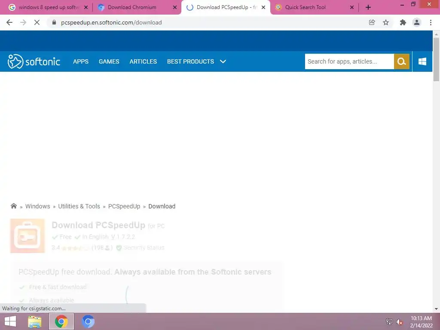Click the Download PCSpeedUp heading

point(98,225)
